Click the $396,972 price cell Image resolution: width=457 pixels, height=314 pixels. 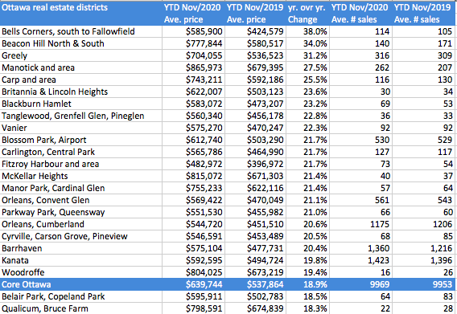pyautogui.click(x=255, y=164)
